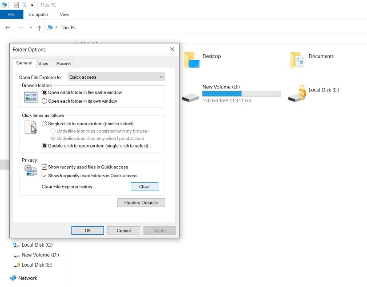This screenshot has height=287, width=367.
Task: Click the Properties icon in the quick access toolbar
Action: pyautogui.click(x=16, y=5)
